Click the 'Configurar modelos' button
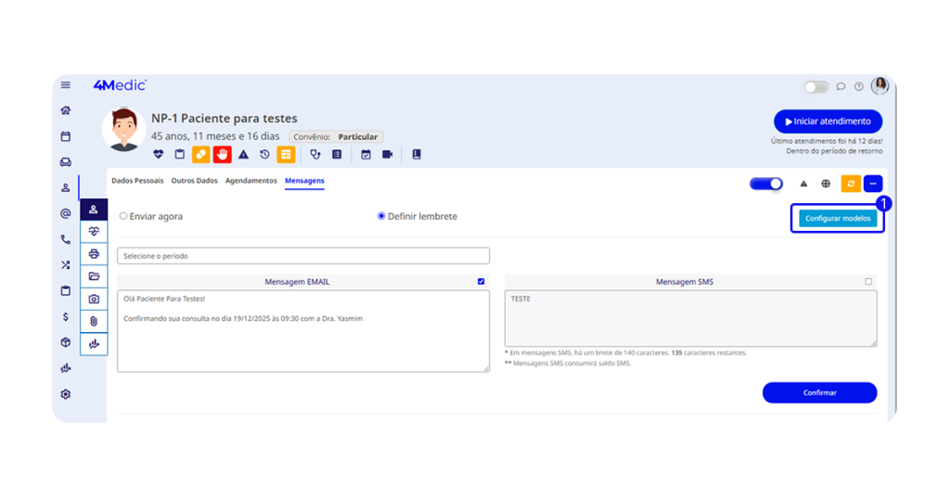950x498 pixels. pos(838,218)
